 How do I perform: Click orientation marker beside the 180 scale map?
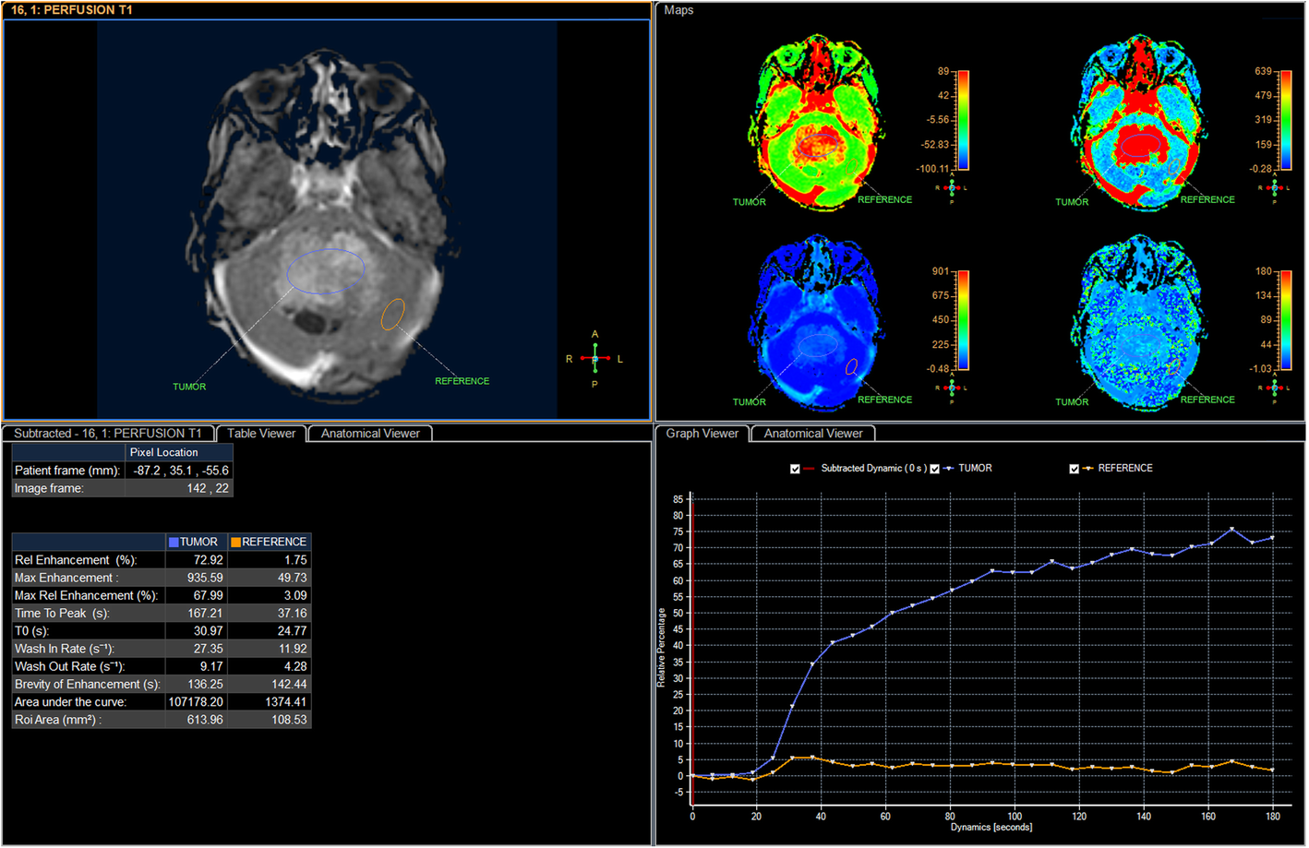(1275, 388)
